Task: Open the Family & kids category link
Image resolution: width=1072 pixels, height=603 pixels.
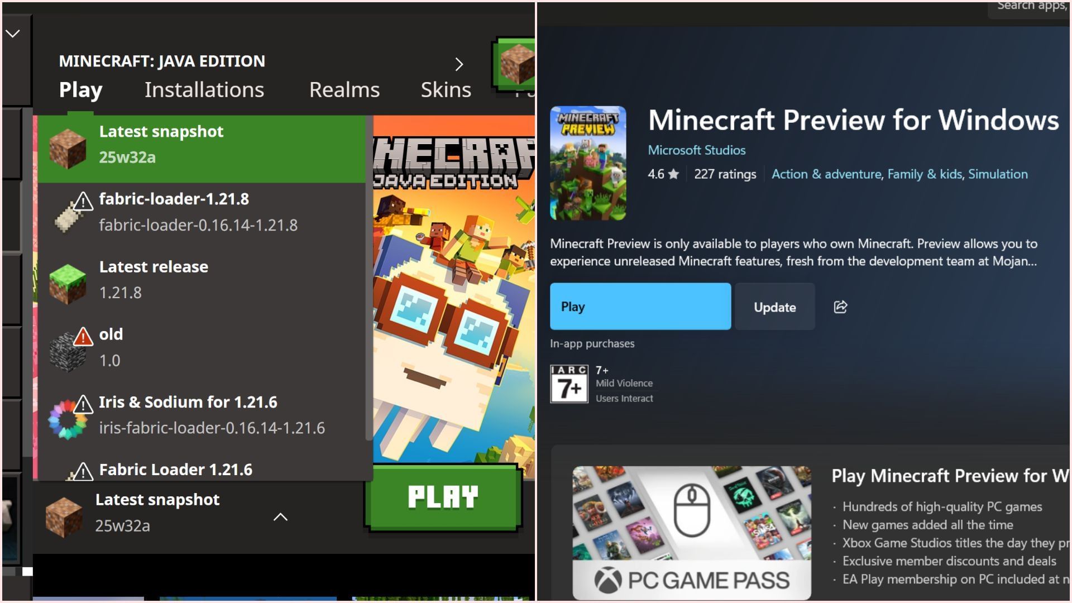Action: click(925, 174)
